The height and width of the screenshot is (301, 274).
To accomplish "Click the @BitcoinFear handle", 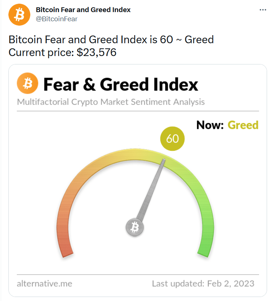I will point(57,19).
